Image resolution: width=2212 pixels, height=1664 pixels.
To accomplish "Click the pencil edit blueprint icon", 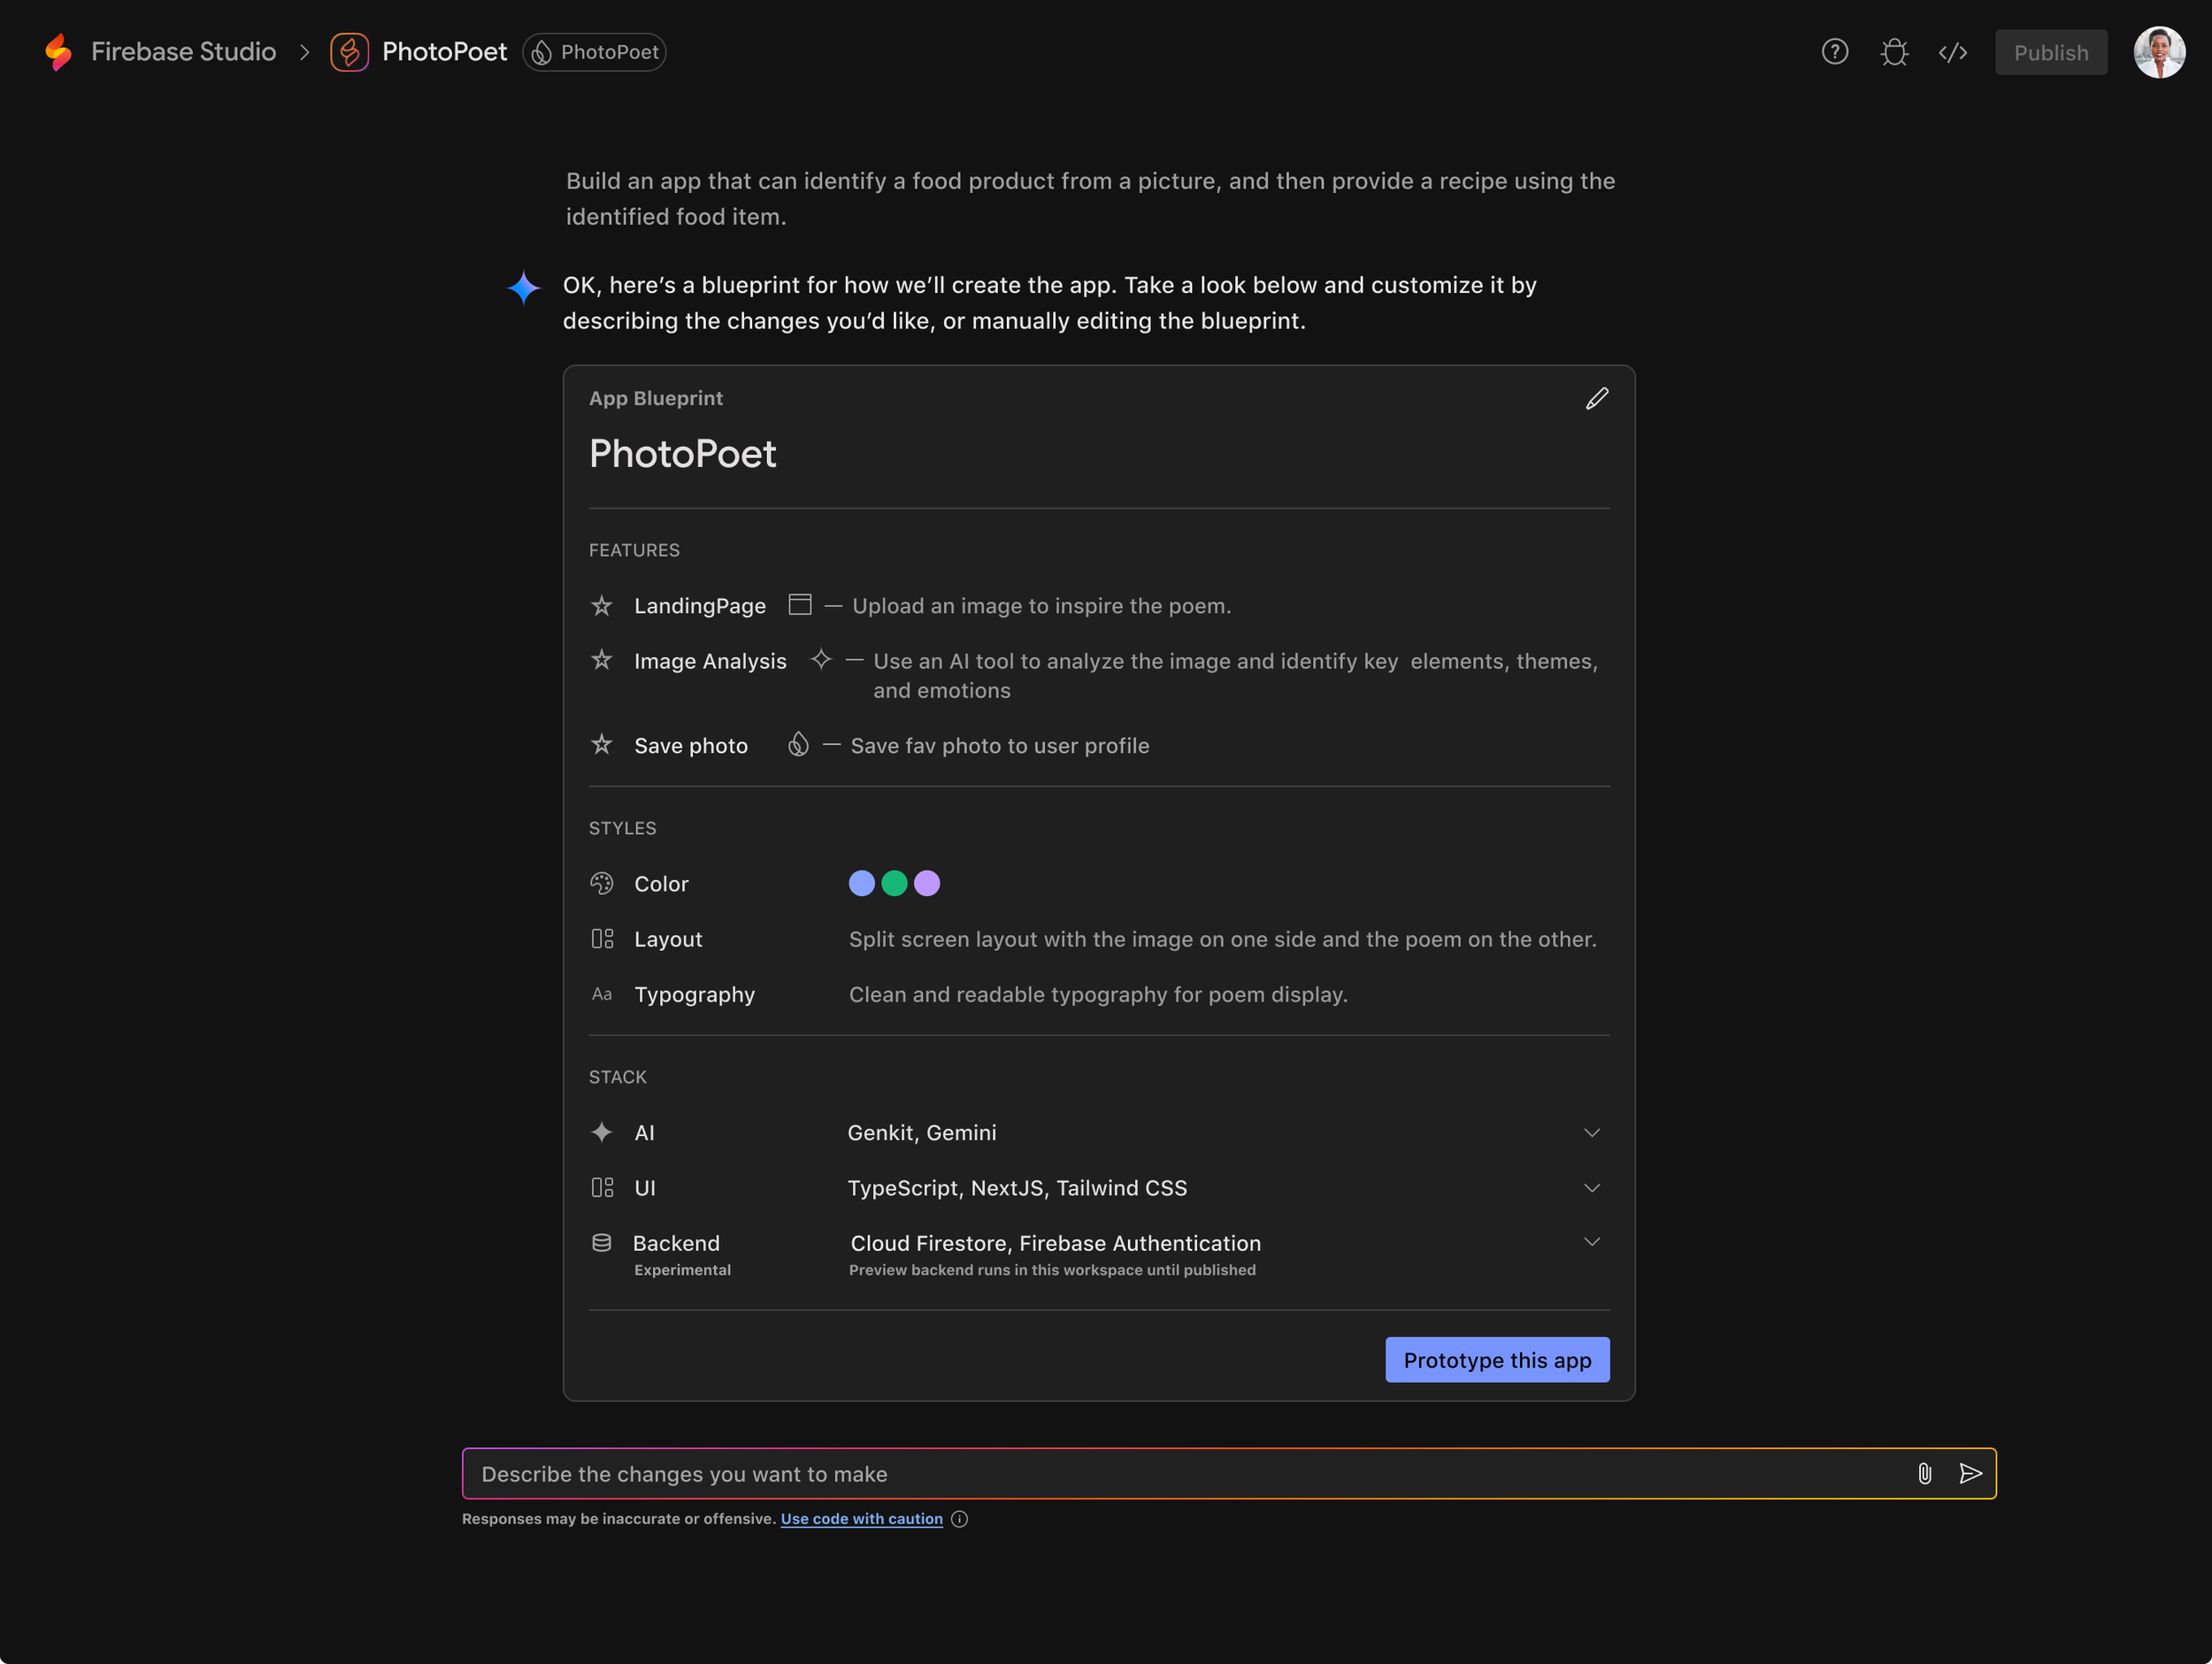I will tap(1596, 399).
